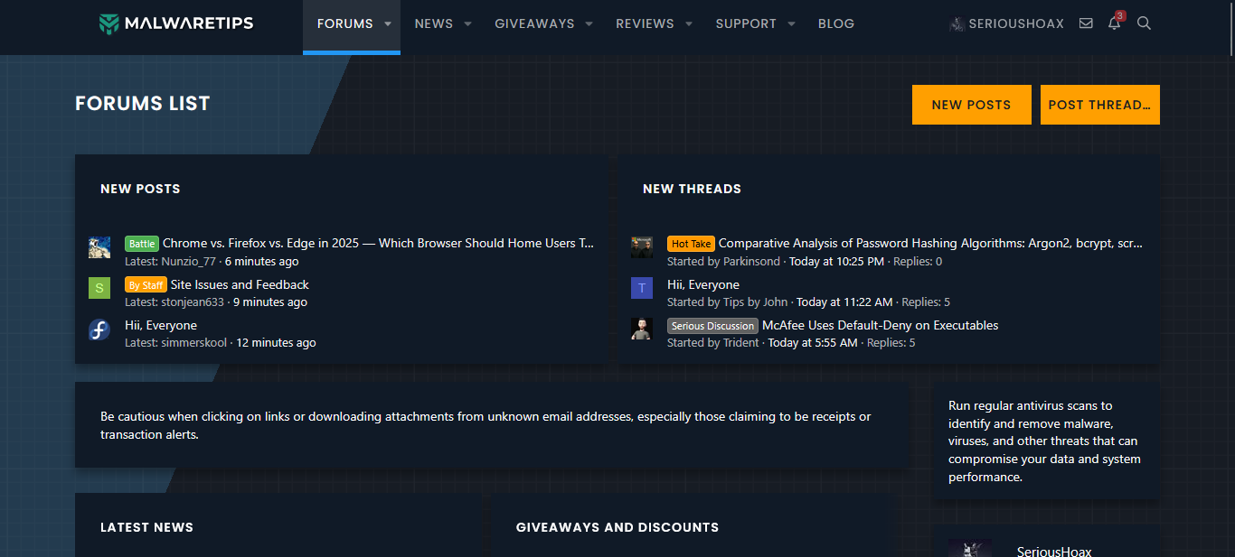
Task: Click the avatar next to SERIOUSHOAX username
Action: click(957, 24)
